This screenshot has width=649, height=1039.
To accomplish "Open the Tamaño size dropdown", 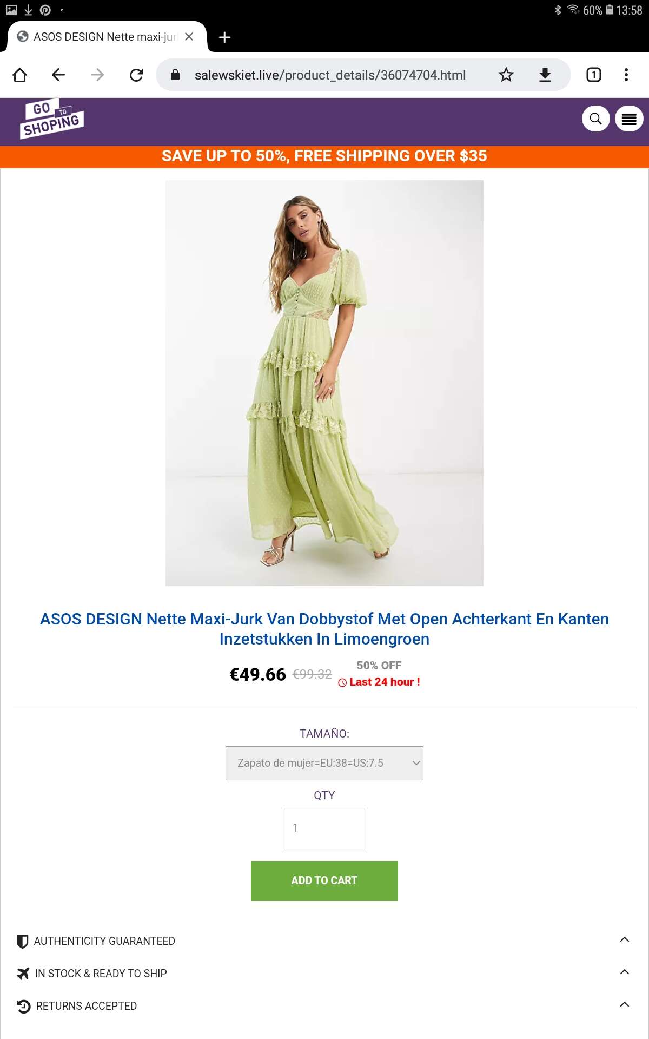I will 325,763.
